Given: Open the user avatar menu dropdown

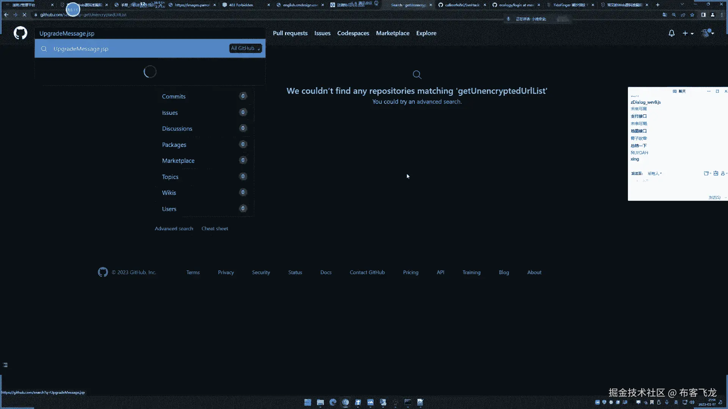Looking at the screenshot, I should click(708, 33).
